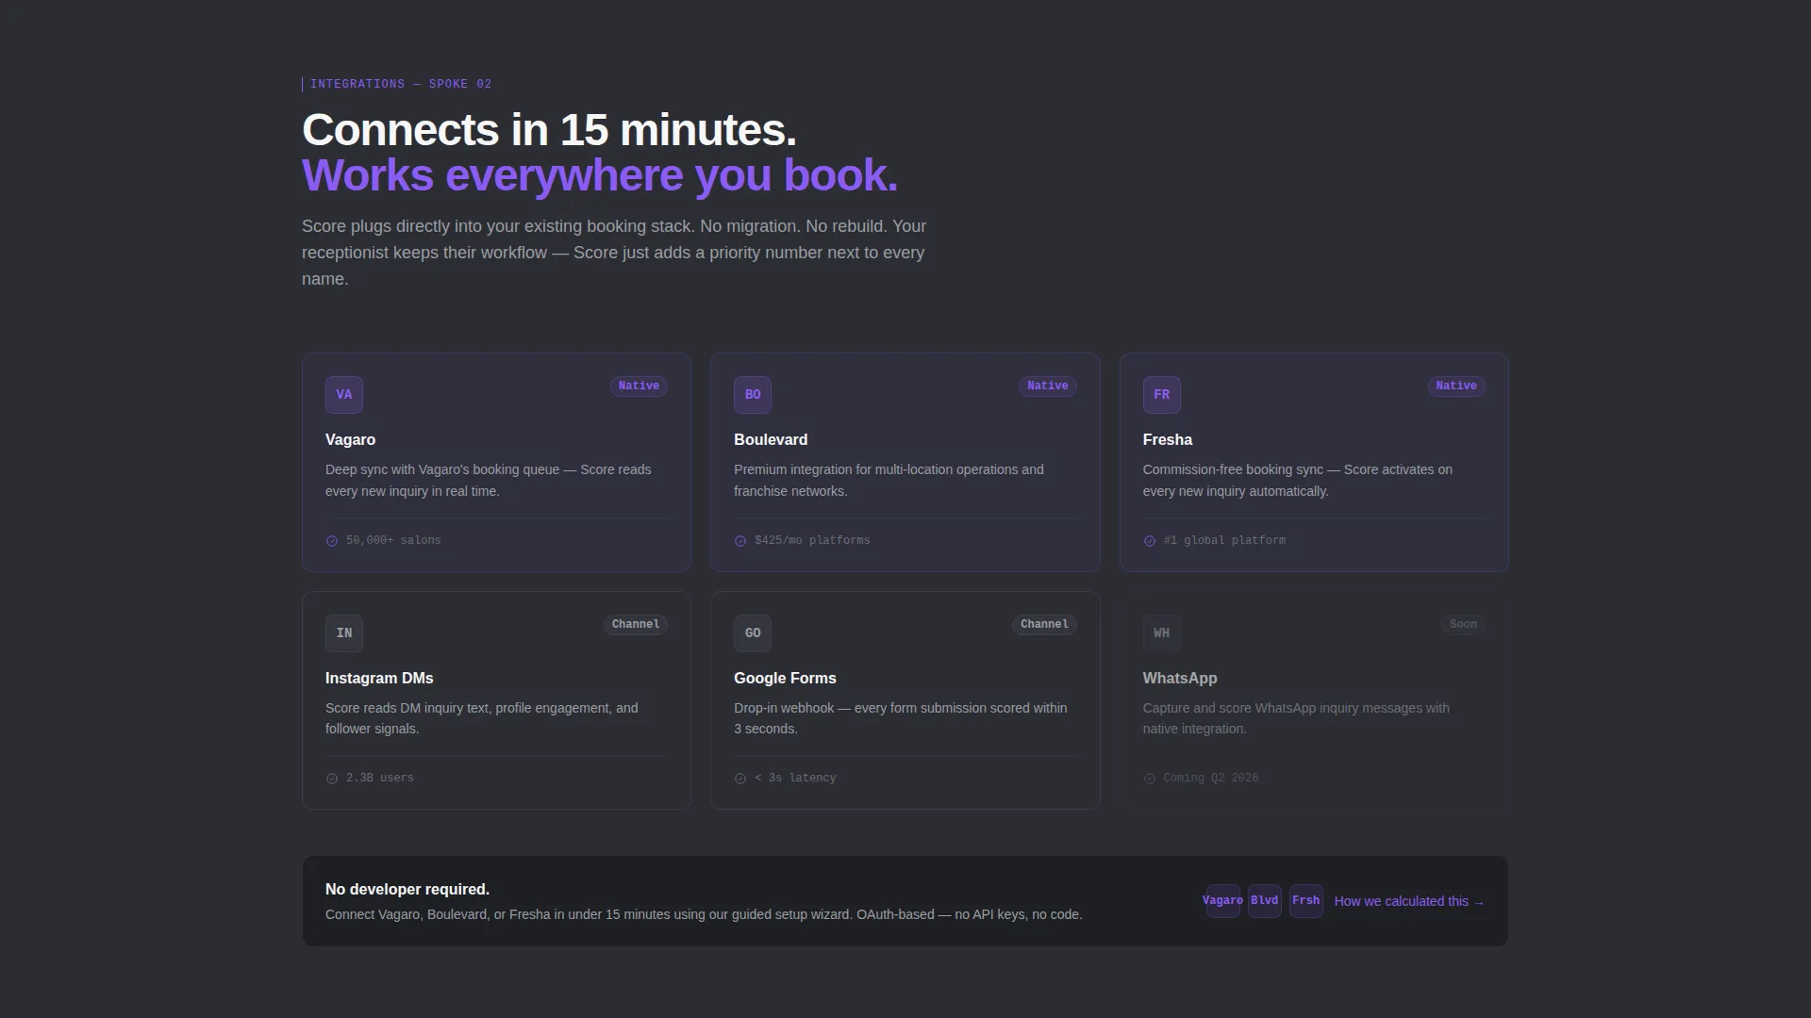This screenshot has width=1811, height=1018.
Task: Click the check icon beside Coming Q2 2026
Action: click(x=1149, y=779)
